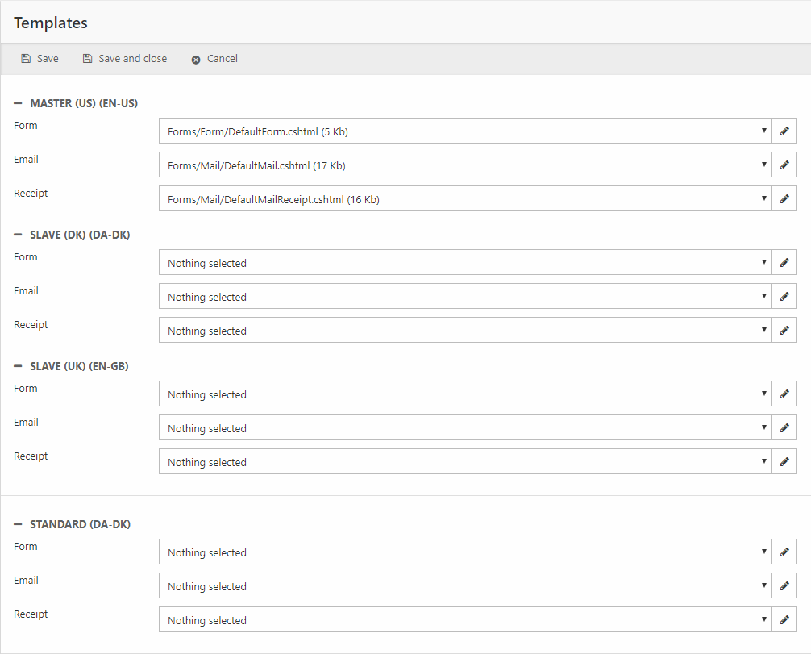Screen dimensions: 811x654
Task: Click the pencil edit icon for Master Form template
Action: 784,131
